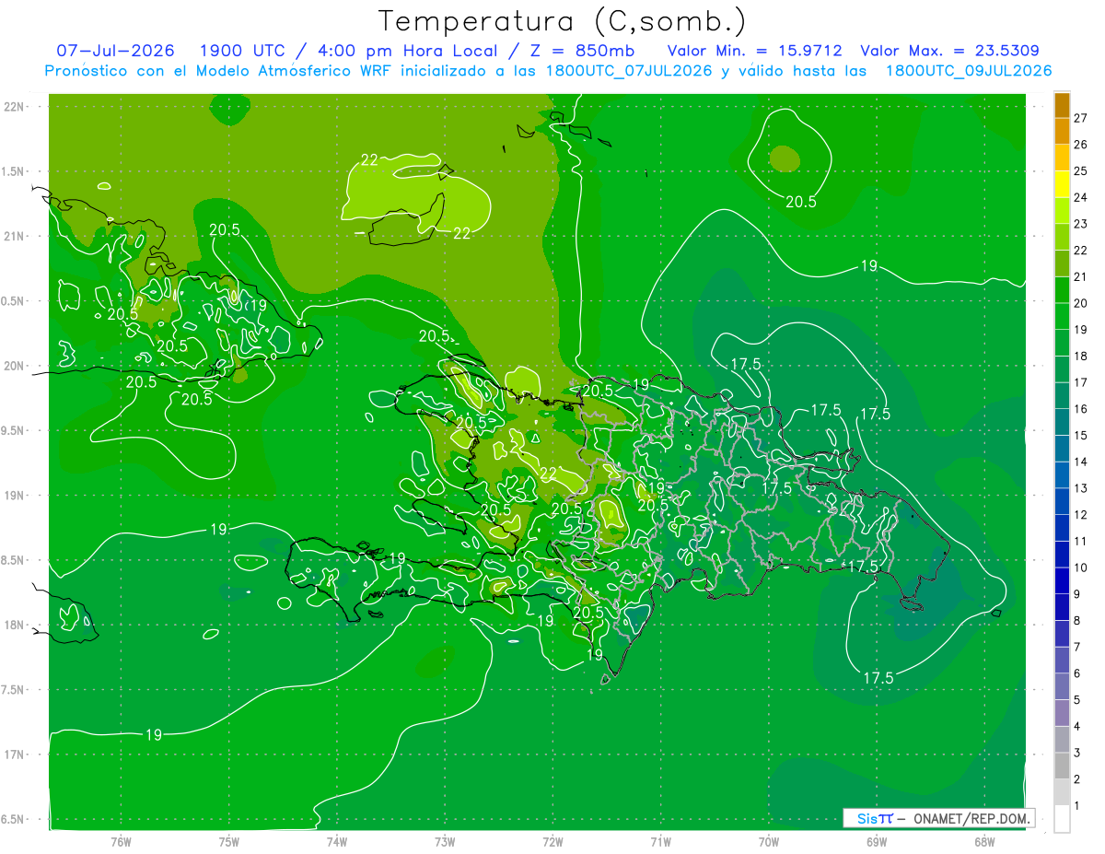Click the legend value '12'
The width and height of the screenshot is (1105, 854).
(1081, 515)
